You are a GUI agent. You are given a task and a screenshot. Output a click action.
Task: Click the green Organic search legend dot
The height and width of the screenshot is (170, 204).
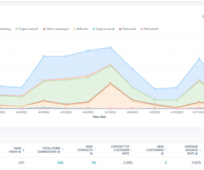tap(17, 29)
